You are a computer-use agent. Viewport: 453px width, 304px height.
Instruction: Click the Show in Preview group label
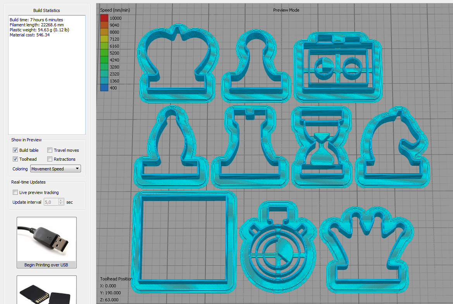click(x=26, y=140)
